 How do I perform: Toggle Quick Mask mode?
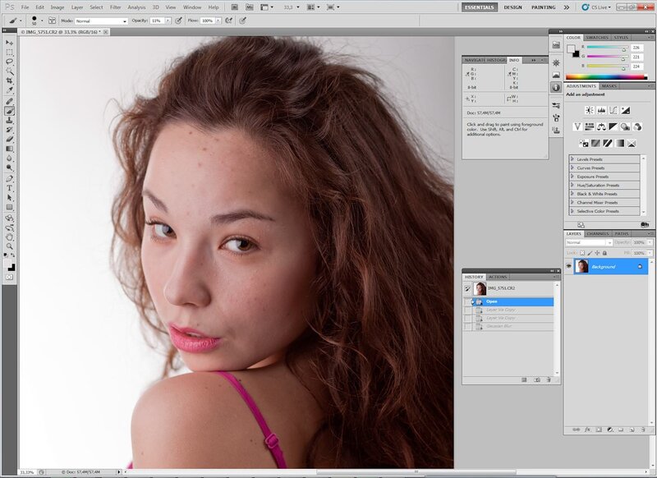[x=9, y=277]
